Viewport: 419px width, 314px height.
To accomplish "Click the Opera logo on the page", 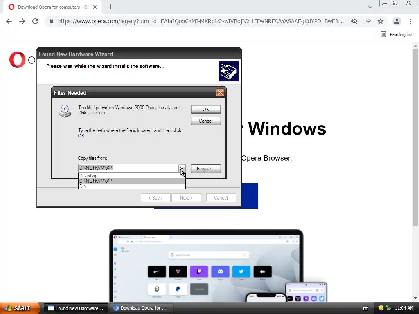I will (17, 60).
